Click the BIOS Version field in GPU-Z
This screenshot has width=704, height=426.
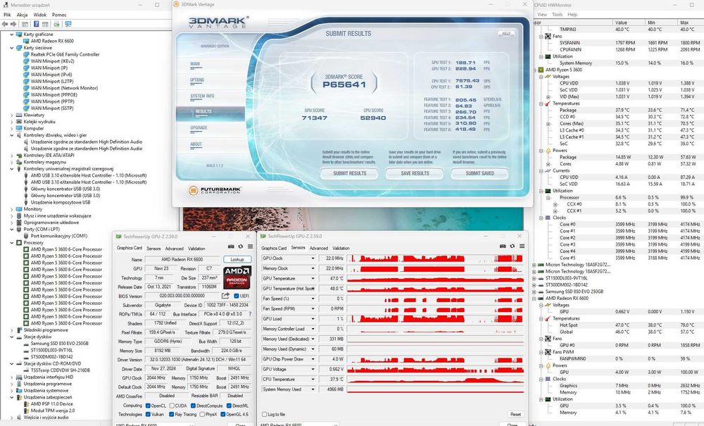(x=182, y=296)
